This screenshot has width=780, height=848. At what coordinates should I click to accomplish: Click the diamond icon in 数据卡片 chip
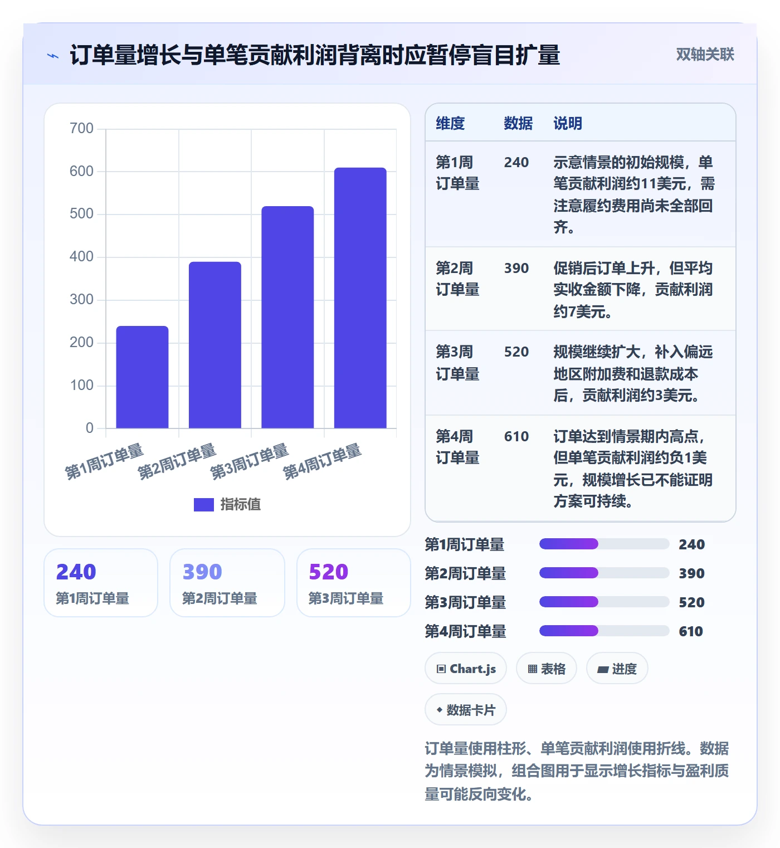(x=439, y=710)
